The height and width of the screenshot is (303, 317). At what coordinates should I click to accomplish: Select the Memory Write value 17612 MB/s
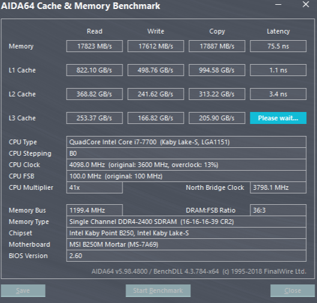tap(155, 46)
